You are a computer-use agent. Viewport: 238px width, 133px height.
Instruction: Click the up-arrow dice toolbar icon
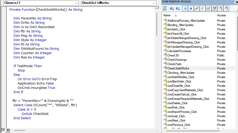click(x=172, y=8)
